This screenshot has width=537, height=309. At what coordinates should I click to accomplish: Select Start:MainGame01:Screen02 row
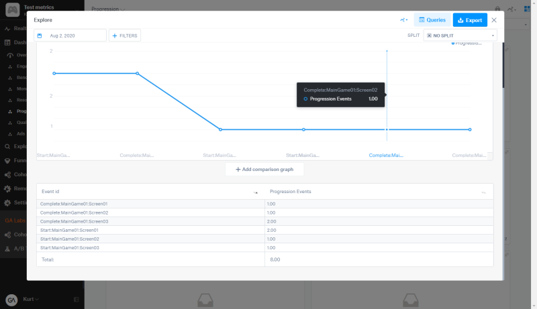264,239
